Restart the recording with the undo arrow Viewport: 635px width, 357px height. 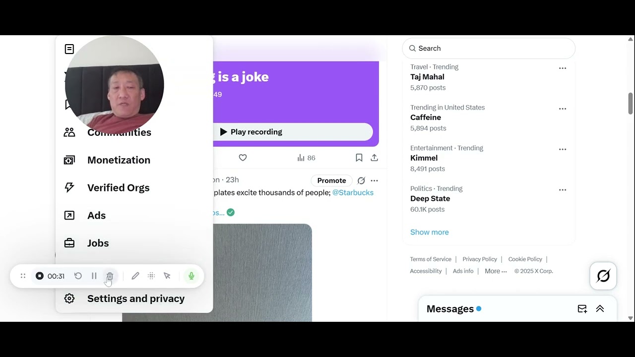pyautogui.click(x=78, y=276)
